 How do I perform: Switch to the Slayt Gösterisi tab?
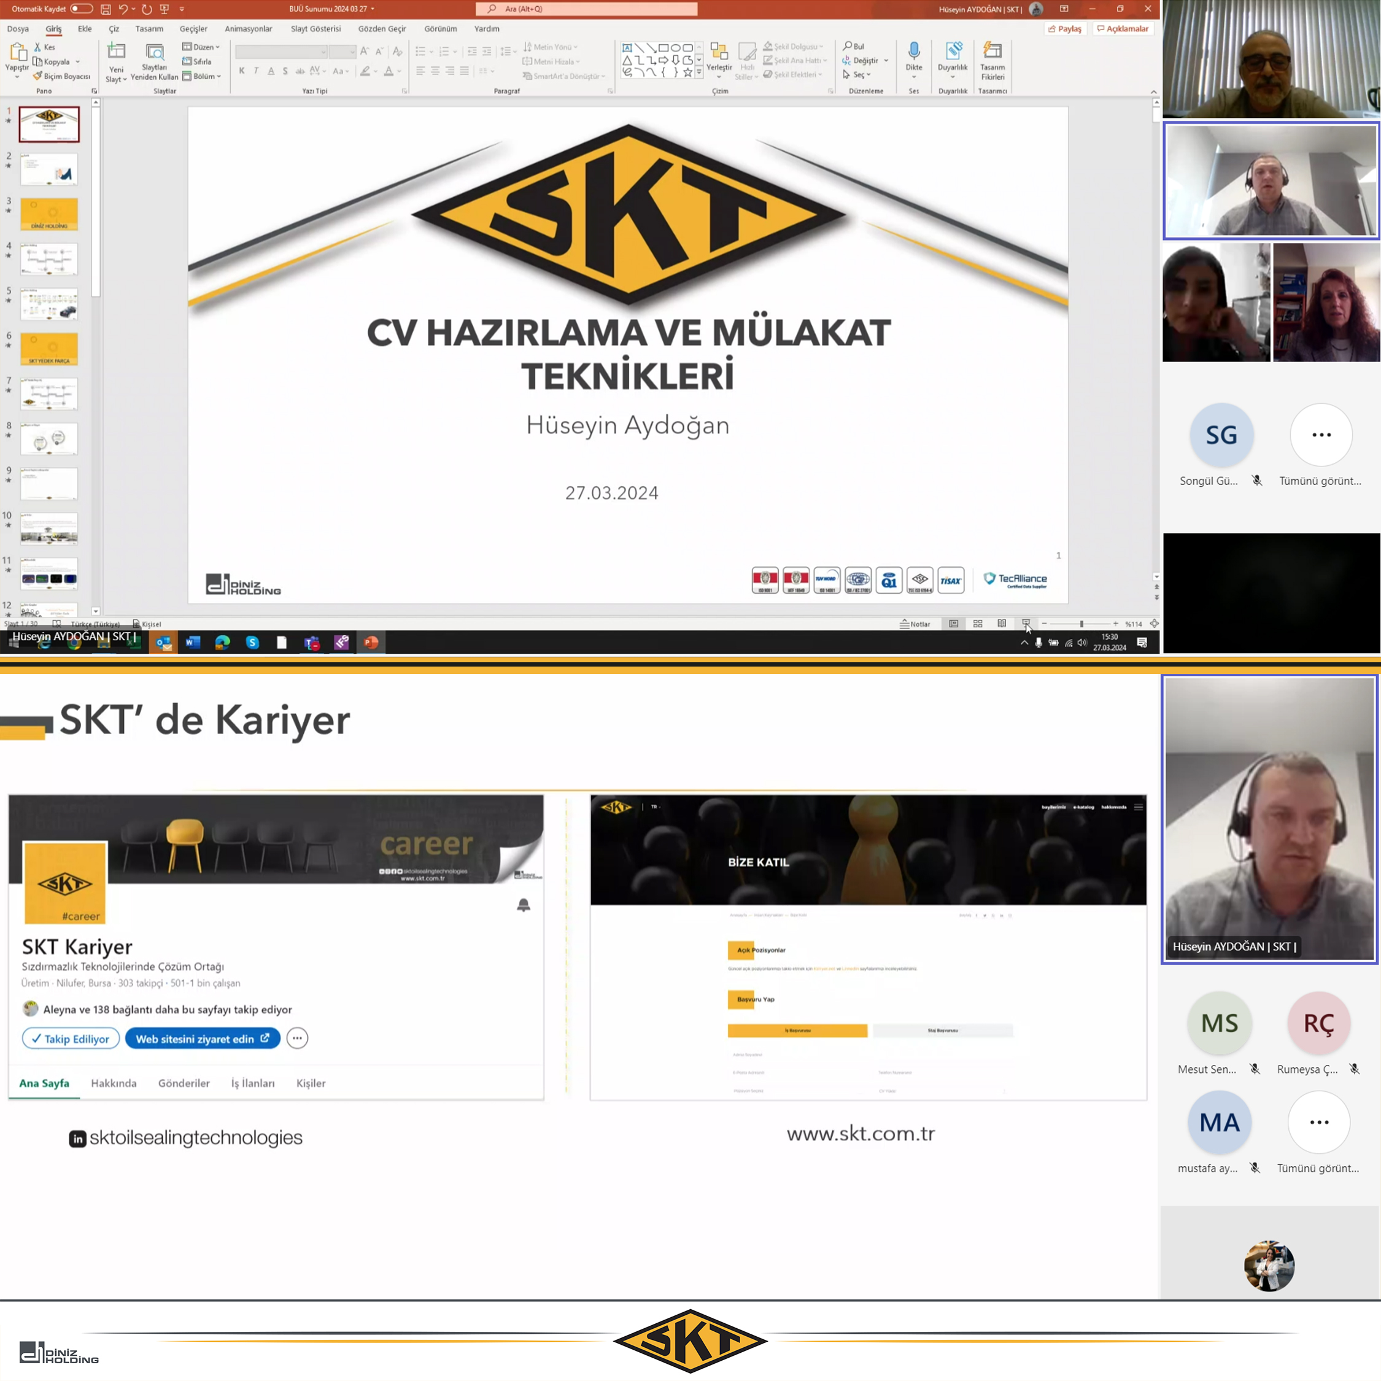click(x=316, y=29)
